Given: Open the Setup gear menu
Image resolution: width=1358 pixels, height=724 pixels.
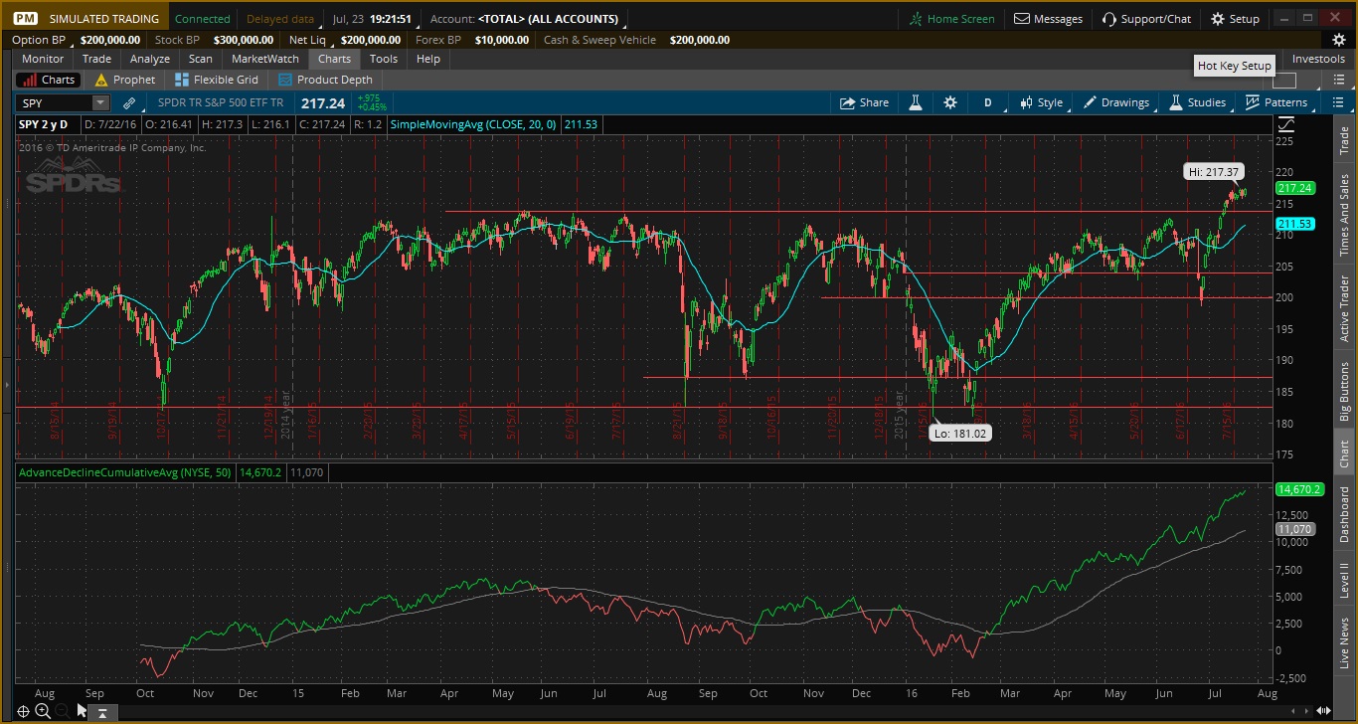Looking at the screenshot, I should (1235, 19).
